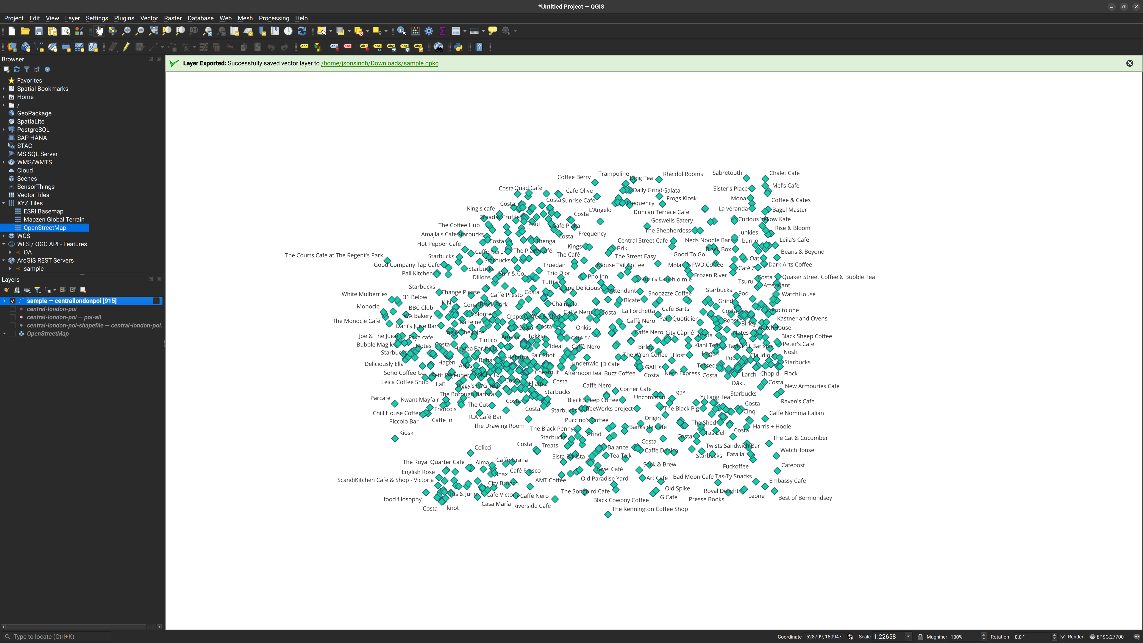
Task: Open the Processing Toolbox gear icon
Action: point(429,31)
